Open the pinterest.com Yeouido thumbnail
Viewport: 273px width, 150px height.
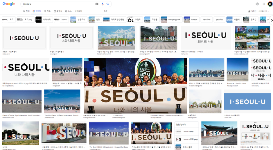(62, 101)
